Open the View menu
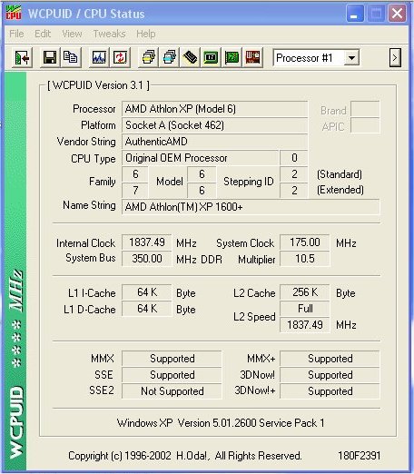Image resolution: width=414 pixels, height=474 pixels. pyautogui.click(x=72, y=34)
